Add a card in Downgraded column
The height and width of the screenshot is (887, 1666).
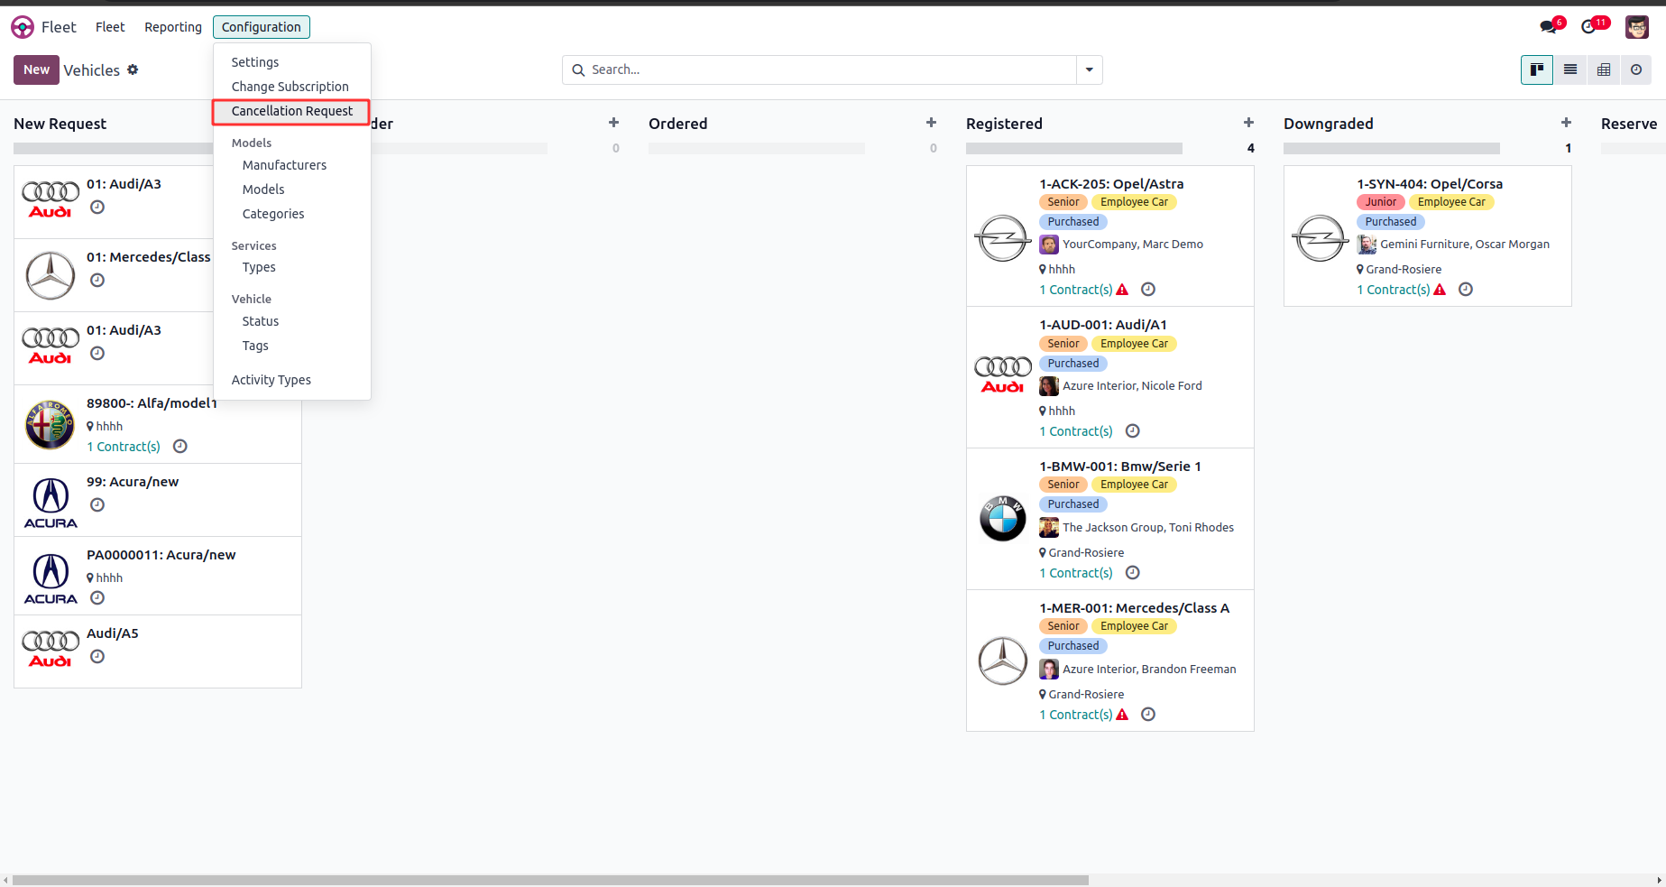(x=1566, y=123)
